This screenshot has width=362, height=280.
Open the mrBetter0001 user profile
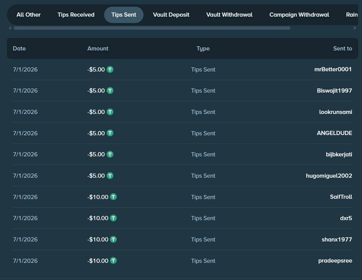tap(333, 69)
